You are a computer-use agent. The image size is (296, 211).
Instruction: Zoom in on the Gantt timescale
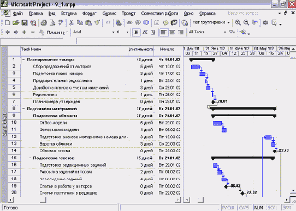point(238,23)
